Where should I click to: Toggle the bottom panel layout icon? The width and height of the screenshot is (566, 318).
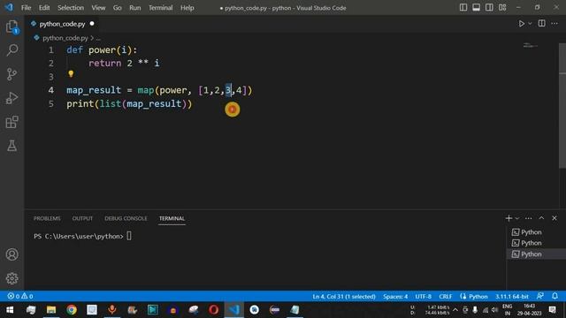[x=476, y=8]
